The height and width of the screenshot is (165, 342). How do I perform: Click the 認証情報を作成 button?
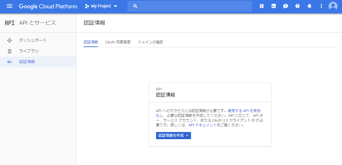[173, 136]
